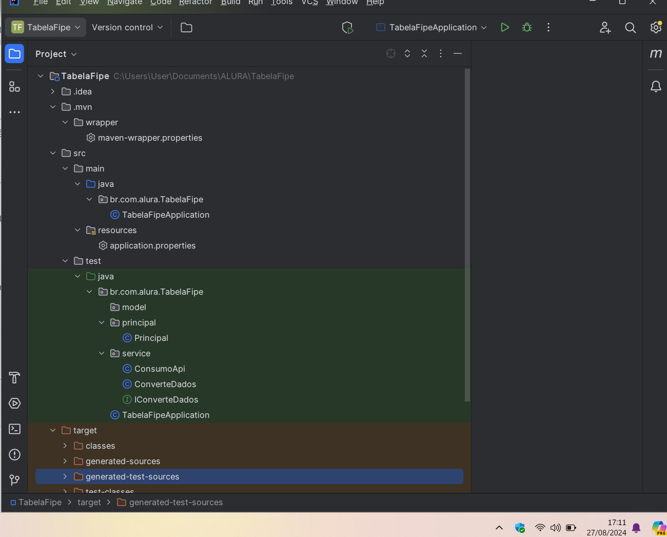Open the Version control dropdown
667x537 pixels.
(x=127, y=27)
